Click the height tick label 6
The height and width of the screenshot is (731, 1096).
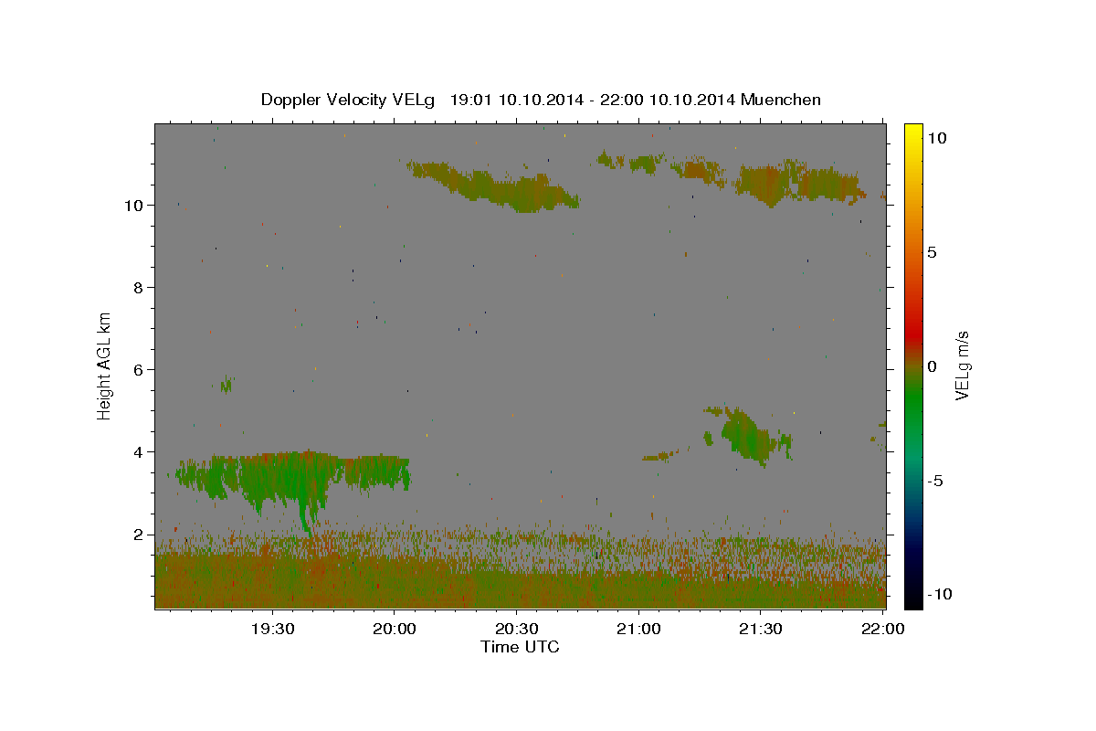pyautogui.click(x=137, y=370)
